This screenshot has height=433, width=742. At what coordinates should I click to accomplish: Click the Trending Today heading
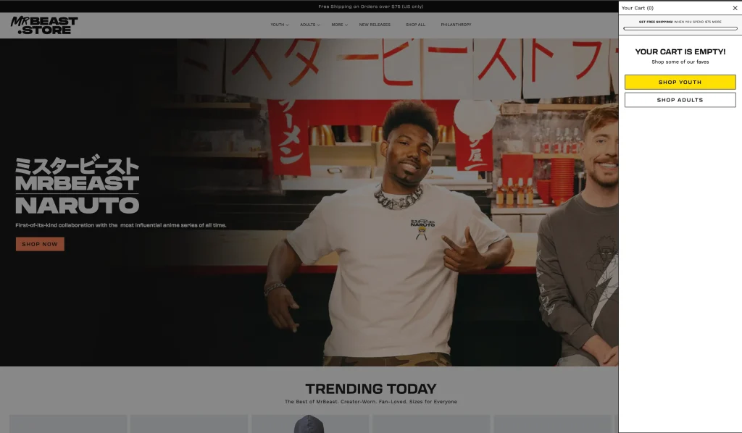[x=370, y=389]
